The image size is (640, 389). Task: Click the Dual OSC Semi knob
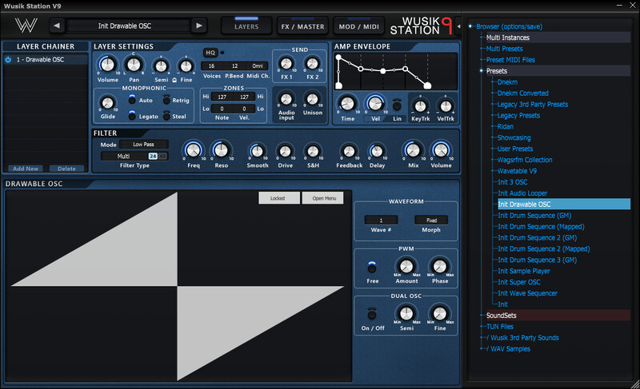406,314
